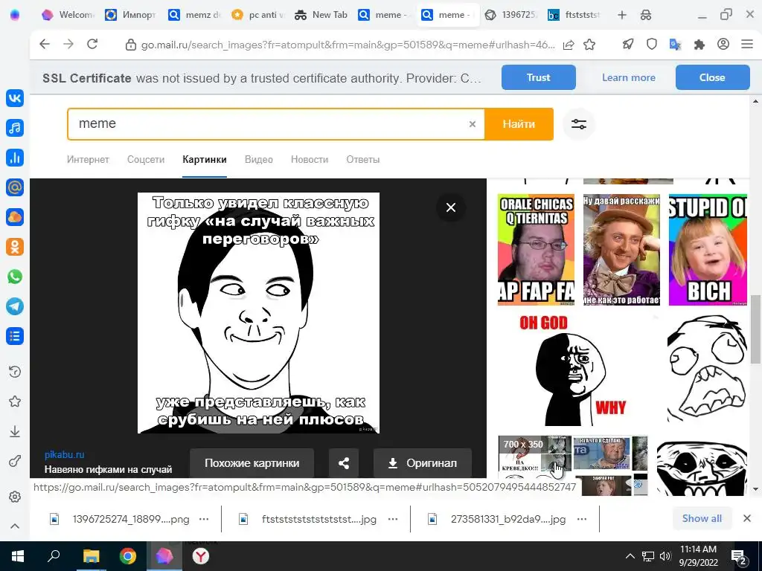Viewport: 762px width, 571px height.
Task: Close the image preview panel
Action: pyautogui.click(x=451, y=207)
